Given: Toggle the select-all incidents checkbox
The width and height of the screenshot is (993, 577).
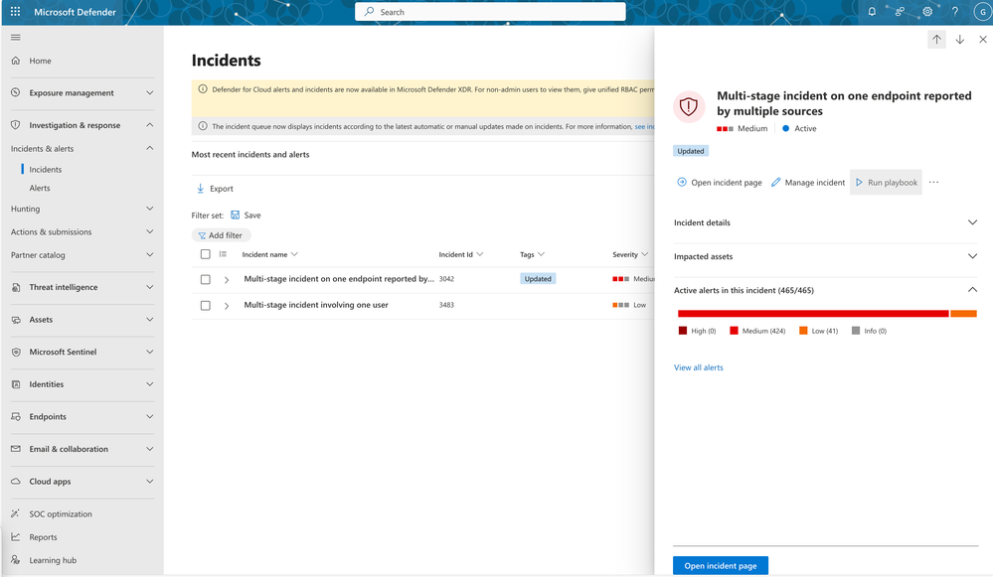Looking at the screenshot, I should tap(205, 254).
